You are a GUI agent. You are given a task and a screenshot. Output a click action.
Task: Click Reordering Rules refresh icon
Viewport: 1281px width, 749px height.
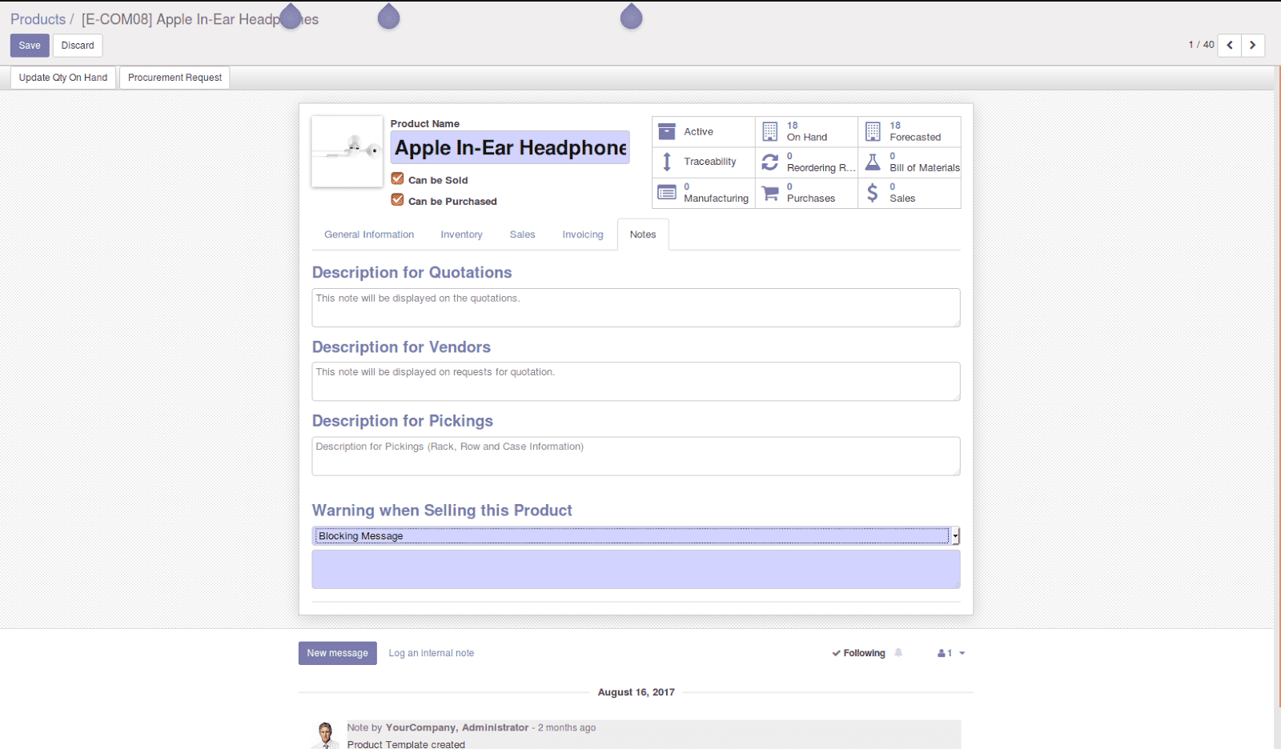[769, 162]
